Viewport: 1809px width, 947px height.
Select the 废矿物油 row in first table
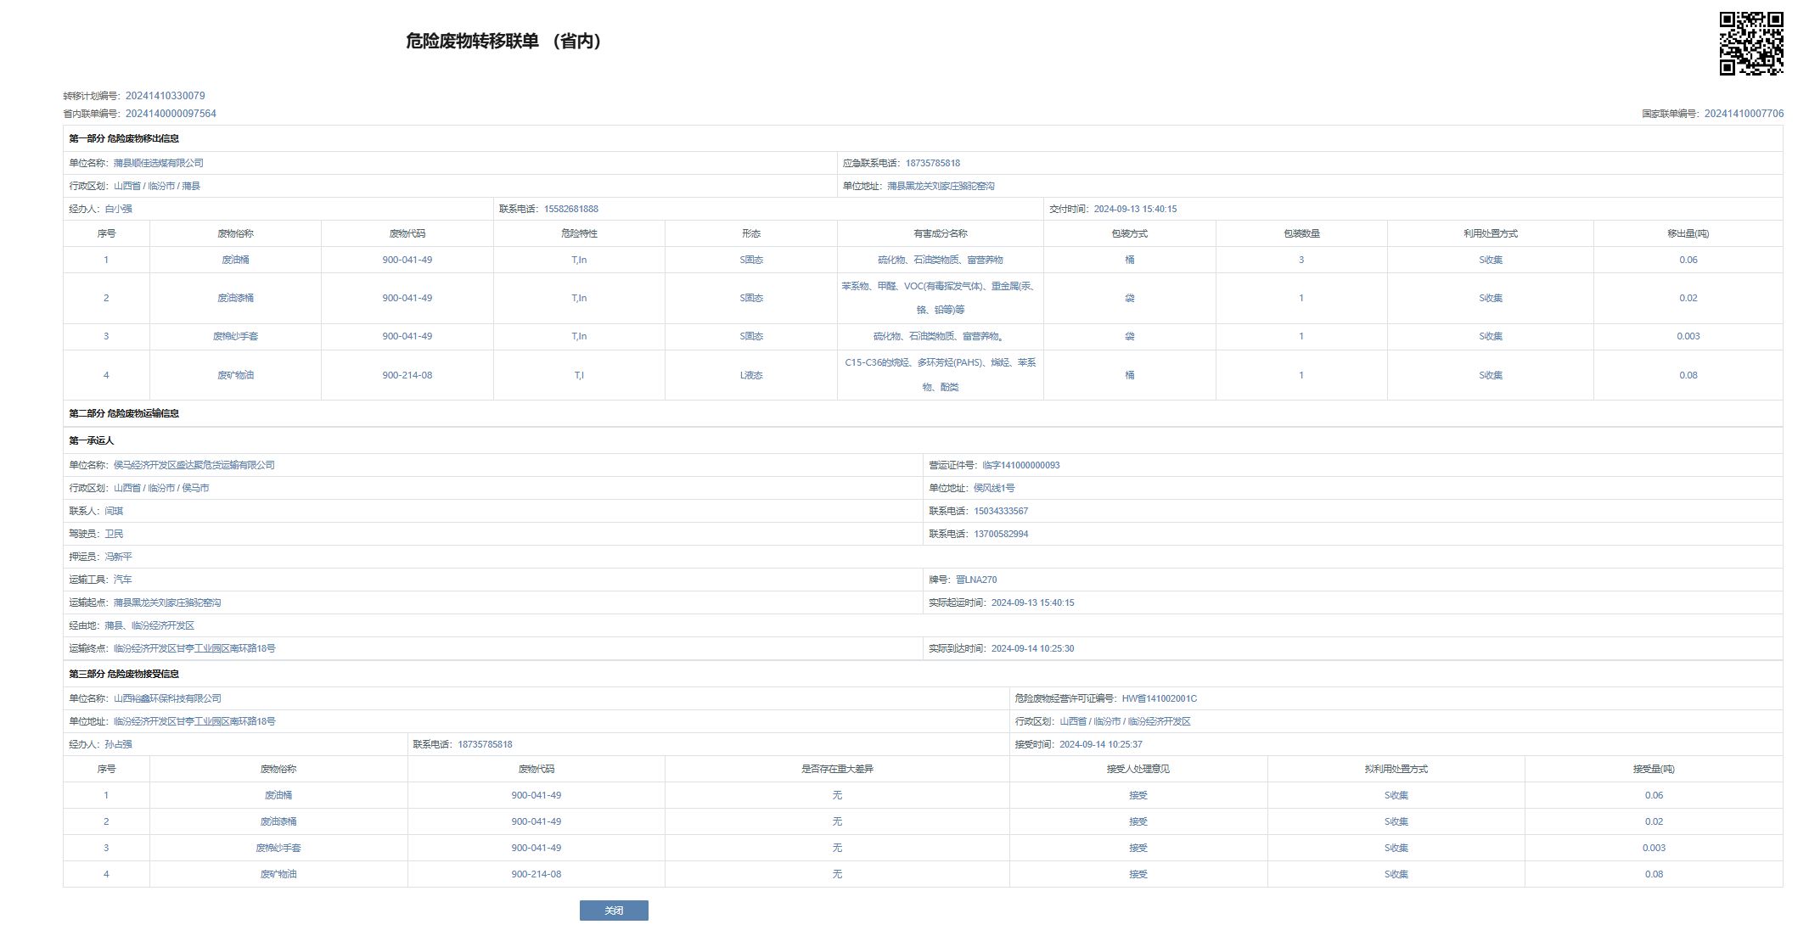235,375
